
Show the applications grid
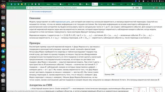tap(3, 89)
